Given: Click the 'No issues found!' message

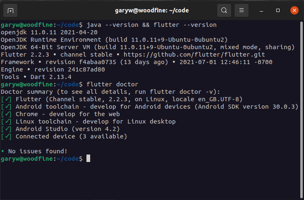Looking at the screenshot, I should tap(38, 151).
